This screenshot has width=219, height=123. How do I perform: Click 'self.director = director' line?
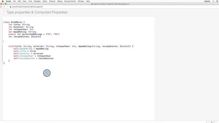coord(28,53)
